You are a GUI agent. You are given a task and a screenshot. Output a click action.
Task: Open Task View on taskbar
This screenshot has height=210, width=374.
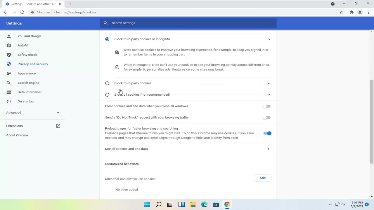(169, 204)
